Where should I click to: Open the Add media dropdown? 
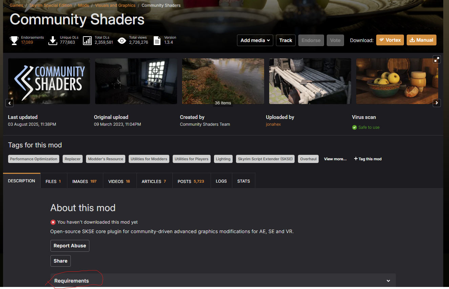[255, 40]
